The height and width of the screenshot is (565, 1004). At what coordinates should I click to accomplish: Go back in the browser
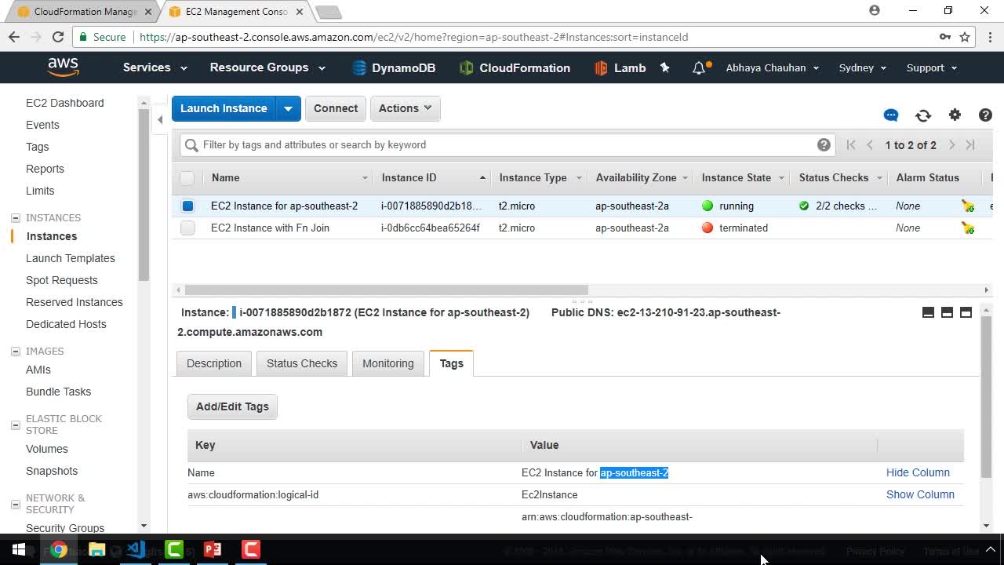coord(14,37)
